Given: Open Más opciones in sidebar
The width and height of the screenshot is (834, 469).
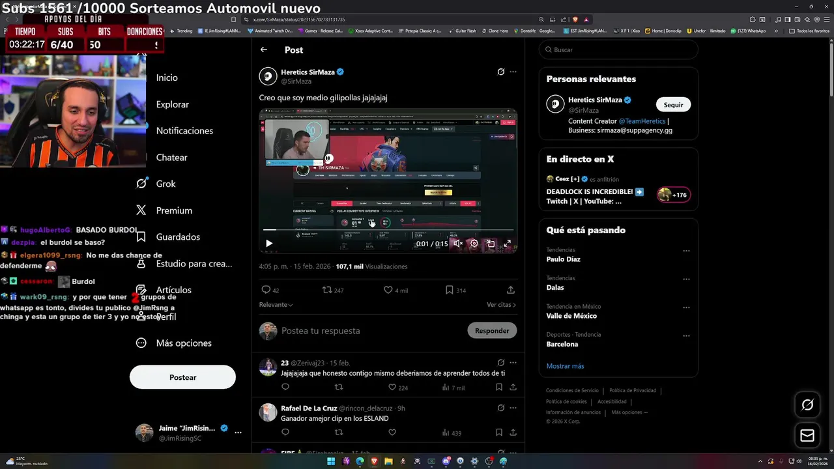Looking at the screenshot, I should (x=173, y=343).
